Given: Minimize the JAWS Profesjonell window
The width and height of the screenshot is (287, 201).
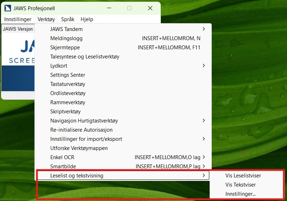Looking at the screenshot, I should 109,8.
